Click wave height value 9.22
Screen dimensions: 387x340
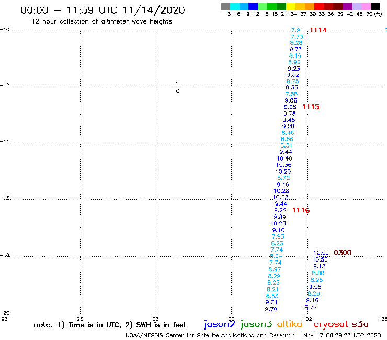click(280, 210)
